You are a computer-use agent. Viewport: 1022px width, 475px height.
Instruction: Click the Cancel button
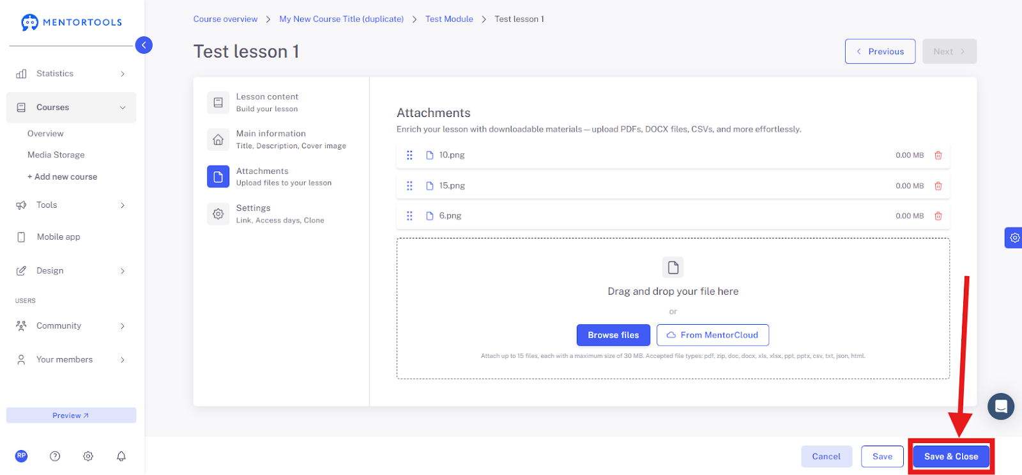827,456
